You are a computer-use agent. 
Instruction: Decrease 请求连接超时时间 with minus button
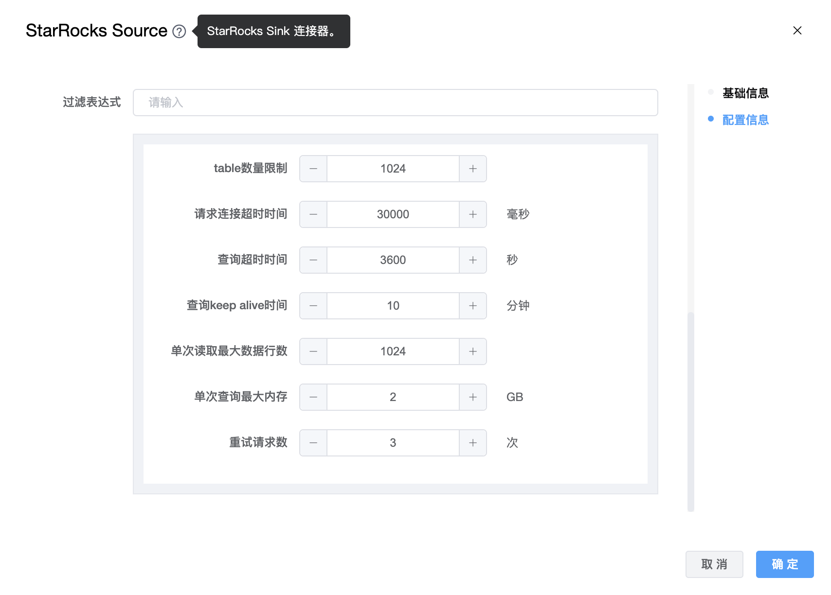click(x=313, y=214)
